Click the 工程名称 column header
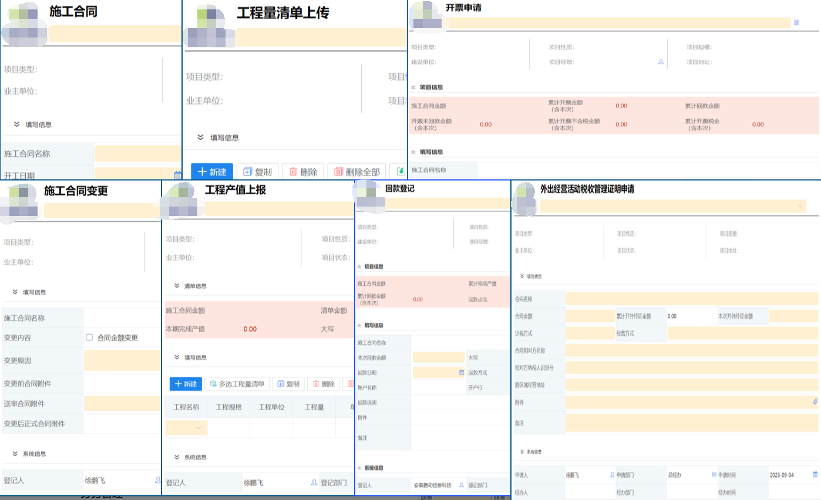The image size is (821, 500). [x=186, y=407]
